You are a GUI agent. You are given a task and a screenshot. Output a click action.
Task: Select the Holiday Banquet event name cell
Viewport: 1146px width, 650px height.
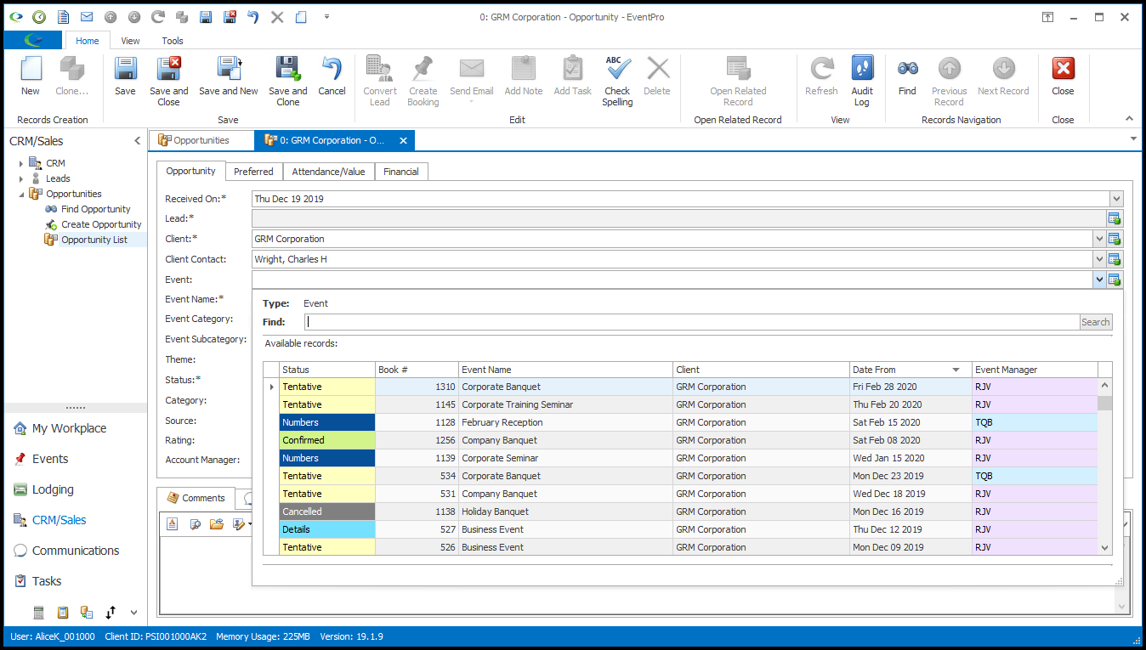coord(565,512)
